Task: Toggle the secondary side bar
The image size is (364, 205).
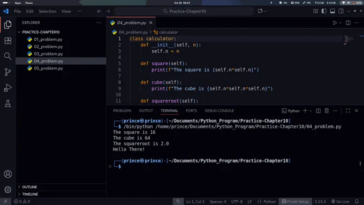Action: click(x=341, y=11)
